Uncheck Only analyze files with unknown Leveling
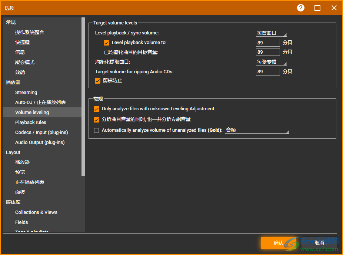This screenshot has width=343, height=255. pos(97,109)
